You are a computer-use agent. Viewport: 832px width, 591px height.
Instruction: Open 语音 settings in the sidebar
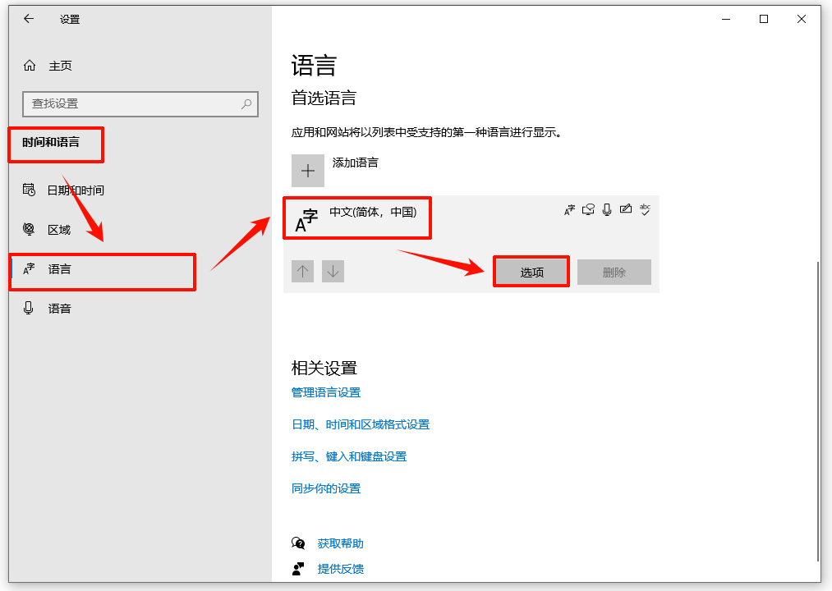[x=57, y=308]
